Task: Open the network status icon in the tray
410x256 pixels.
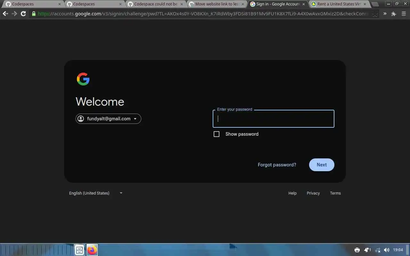Action: [378, 250]
